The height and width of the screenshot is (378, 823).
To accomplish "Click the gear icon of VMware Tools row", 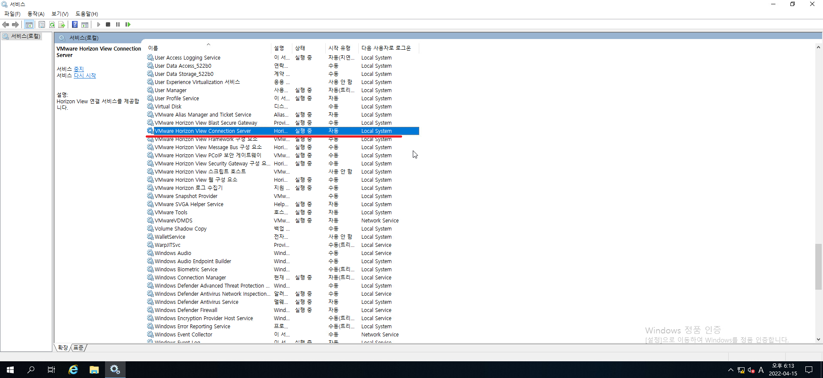I will (150, 213).
